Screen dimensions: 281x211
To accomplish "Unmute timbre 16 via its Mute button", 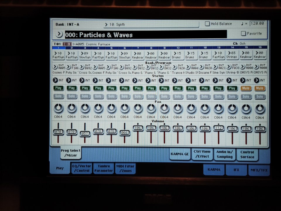I will (x=260, y=88).
